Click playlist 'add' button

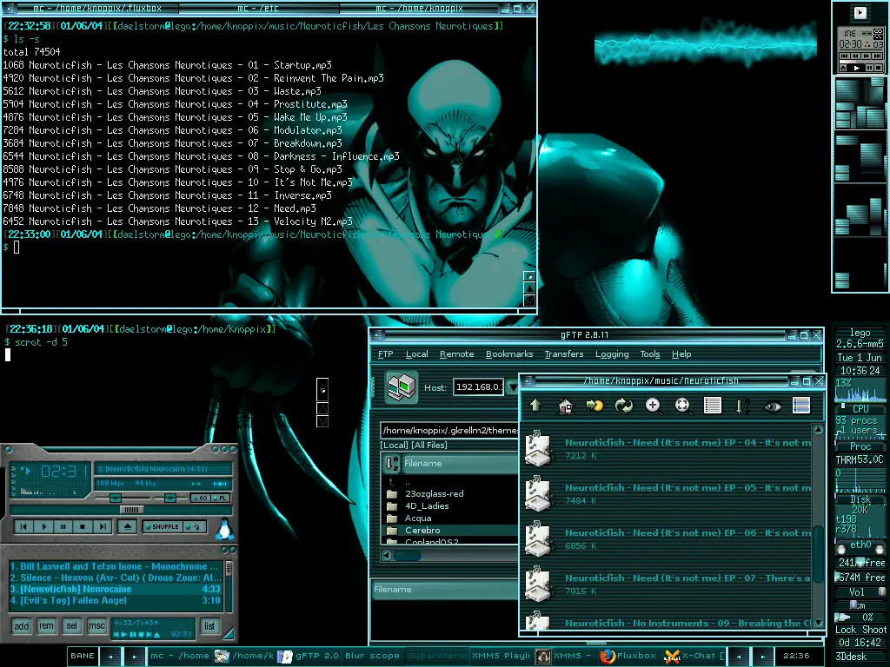click(22, 626)
